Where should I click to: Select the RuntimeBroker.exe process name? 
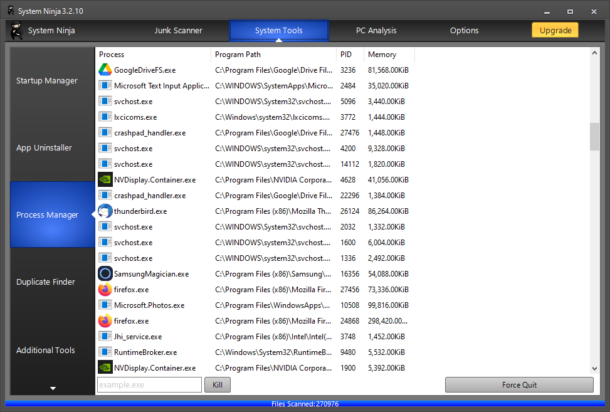[x=145, y=352]
